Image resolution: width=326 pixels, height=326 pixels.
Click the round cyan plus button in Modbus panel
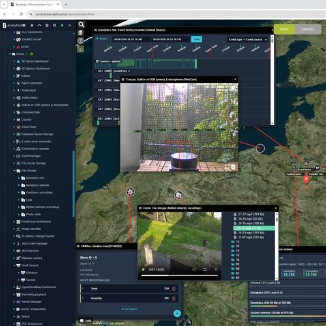tap(177, 314)
